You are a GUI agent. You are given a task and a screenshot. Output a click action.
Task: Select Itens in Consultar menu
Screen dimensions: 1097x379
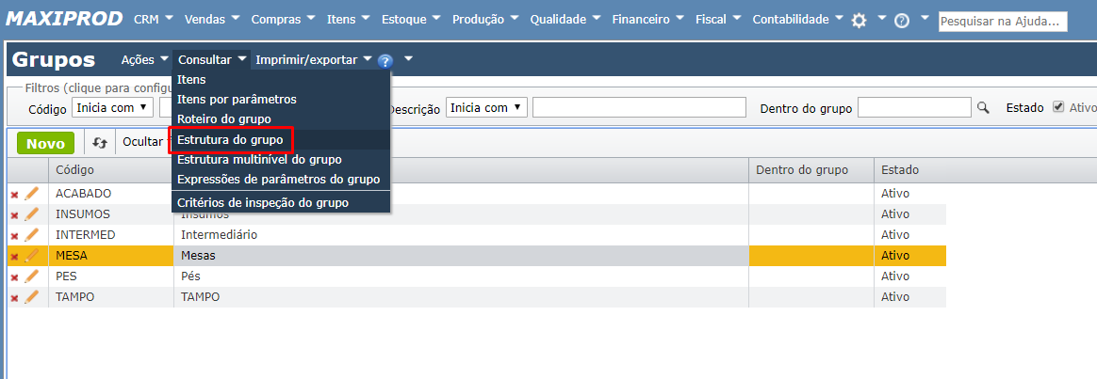[x=281, y=80]
